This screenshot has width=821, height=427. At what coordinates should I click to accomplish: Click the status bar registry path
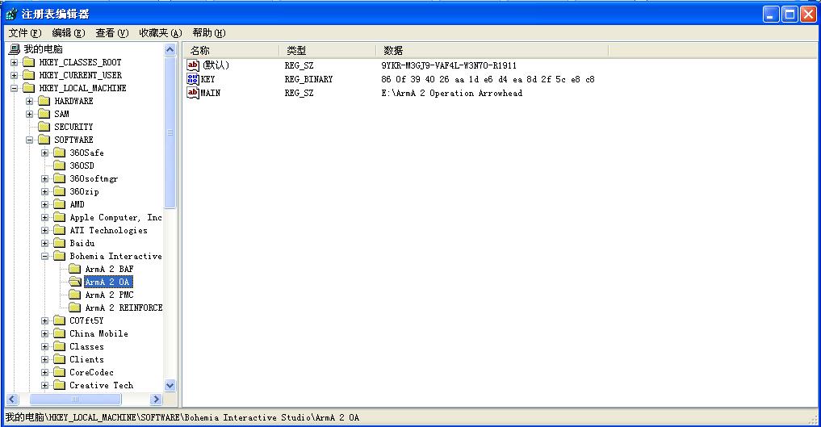(182, 417)
